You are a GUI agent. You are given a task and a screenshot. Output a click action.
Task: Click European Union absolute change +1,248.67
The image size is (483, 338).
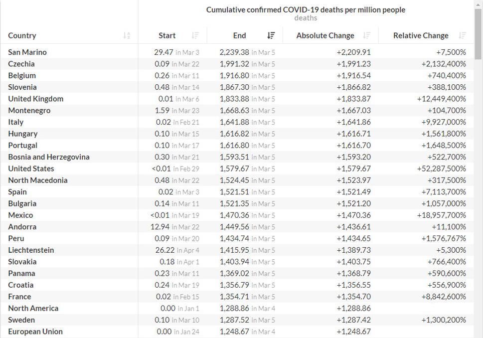[353, 332]
